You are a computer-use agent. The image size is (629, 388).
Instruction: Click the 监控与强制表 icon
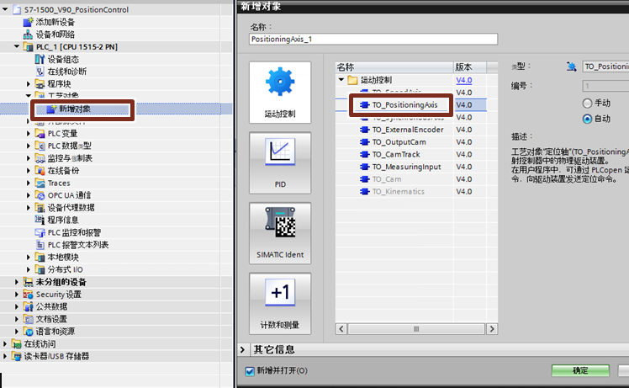(40, 158)
